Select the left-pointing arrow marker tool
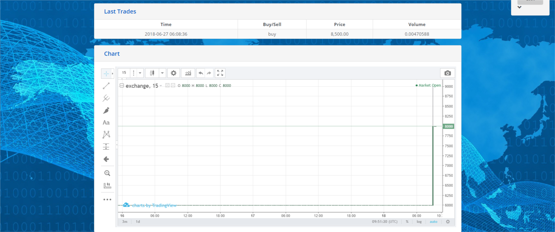Viewport: 555px width, 232px height. coord(106,159)
